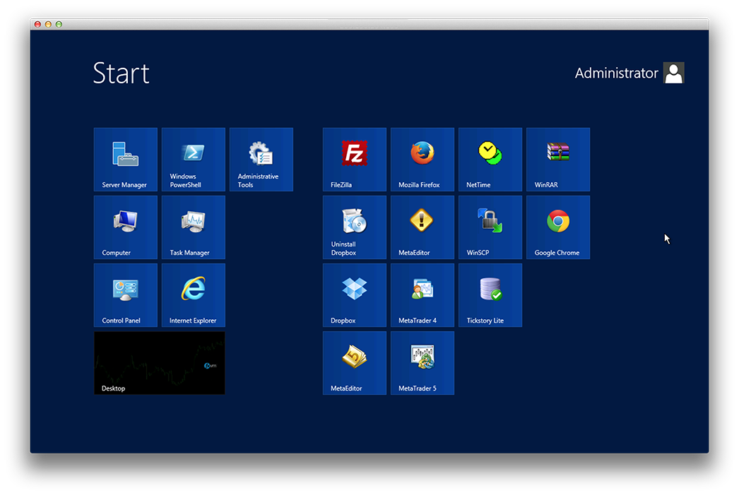Open the Control Panel tile
The height and width of the screenshot is (495, 739).
tap(126, 295)
